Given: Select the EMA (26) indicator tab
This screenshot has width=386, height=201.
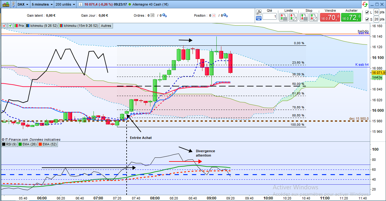Looking at the screenshot, I should 27,144.
